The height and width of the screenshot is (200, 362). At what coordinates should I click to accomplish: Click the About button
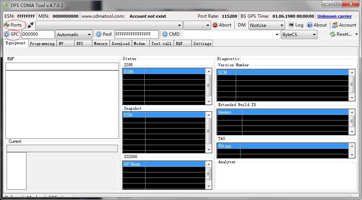(x=317, y=25)
